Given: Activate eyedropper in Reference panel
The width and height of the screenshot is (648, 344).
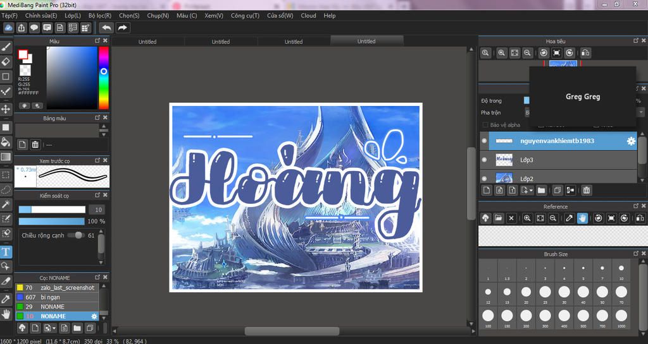Looking at the screenshot, I should coord(569,218).
